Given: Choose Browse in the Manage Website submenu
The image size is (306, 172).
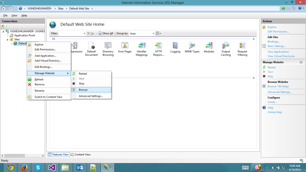Looking at the screenshot, I should coord(83,90).
